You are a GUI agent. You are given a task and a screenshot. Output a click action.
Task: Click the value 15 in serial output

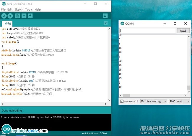pos(120,78)
